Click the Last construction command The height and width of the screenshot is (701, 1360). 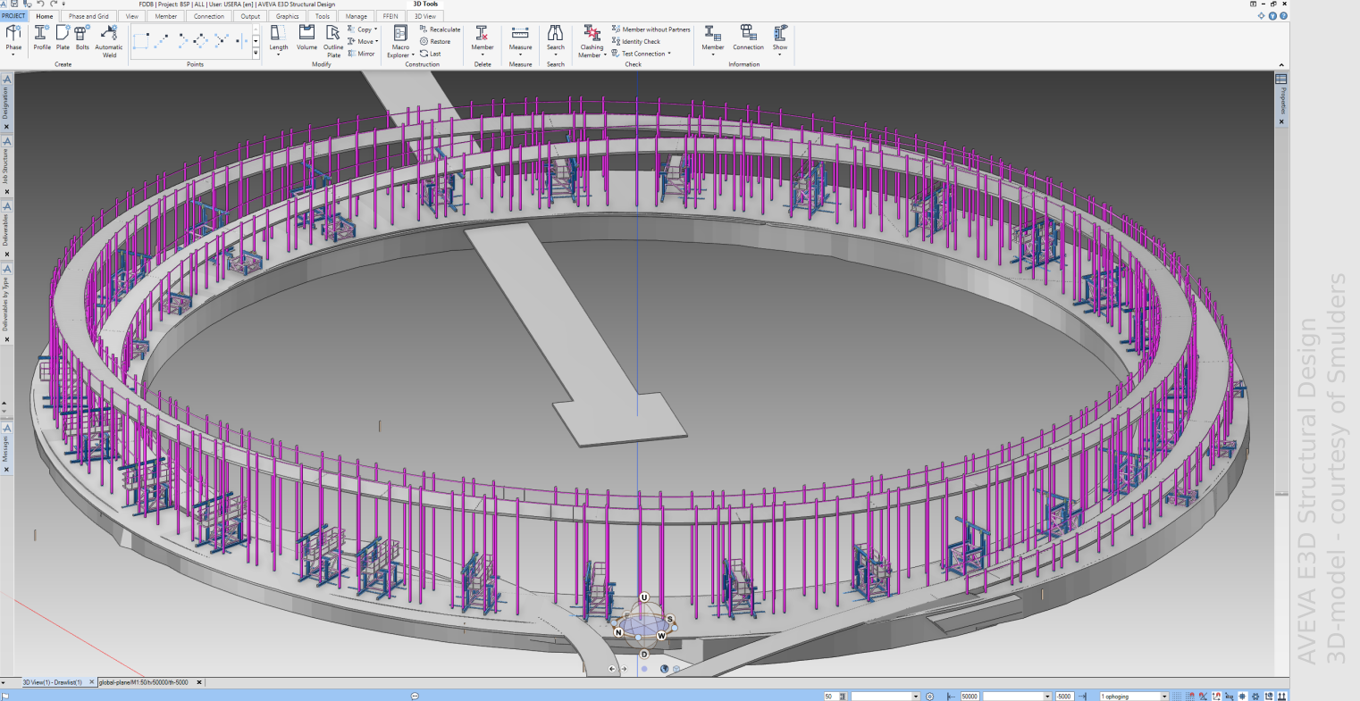[x=430, y=54]
